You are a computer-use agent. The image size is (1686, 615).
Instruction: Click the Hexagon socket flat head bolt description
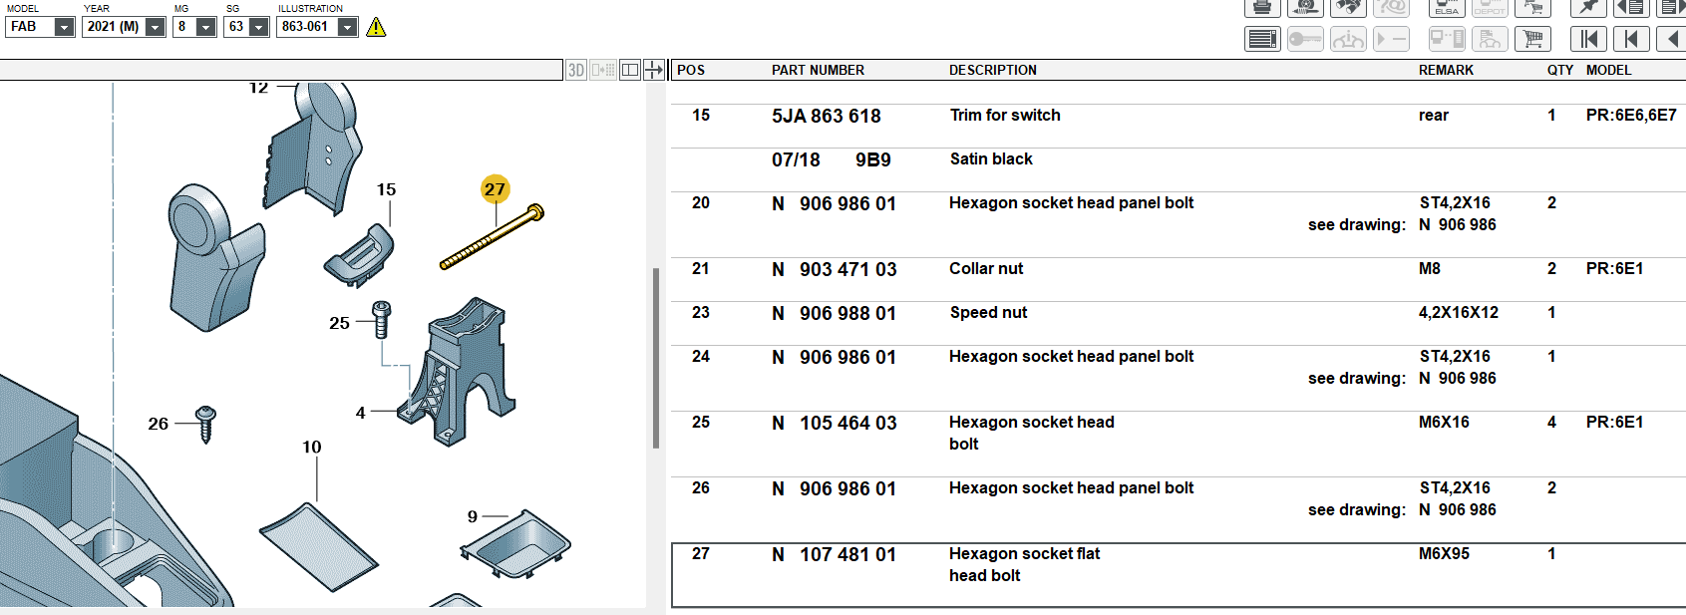(1025, 565)
